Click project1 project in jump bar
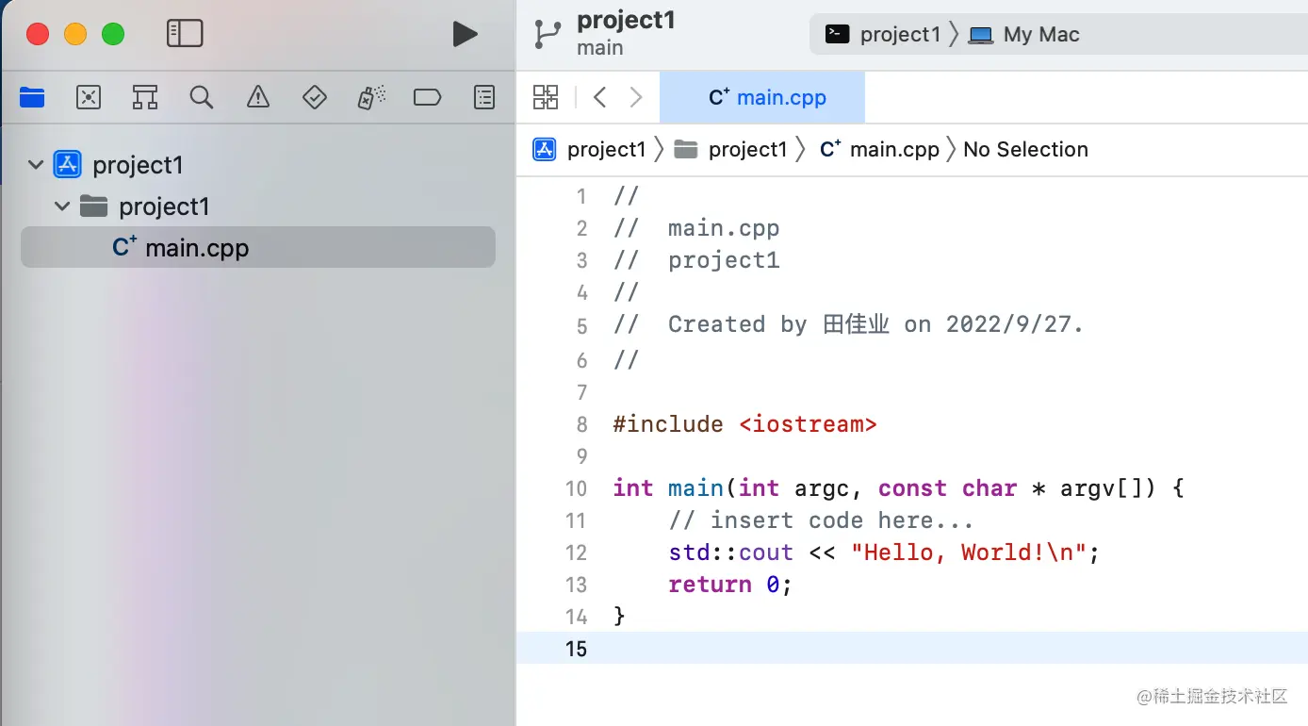Viewport: 1308px width, 726px height. (590, 149)
